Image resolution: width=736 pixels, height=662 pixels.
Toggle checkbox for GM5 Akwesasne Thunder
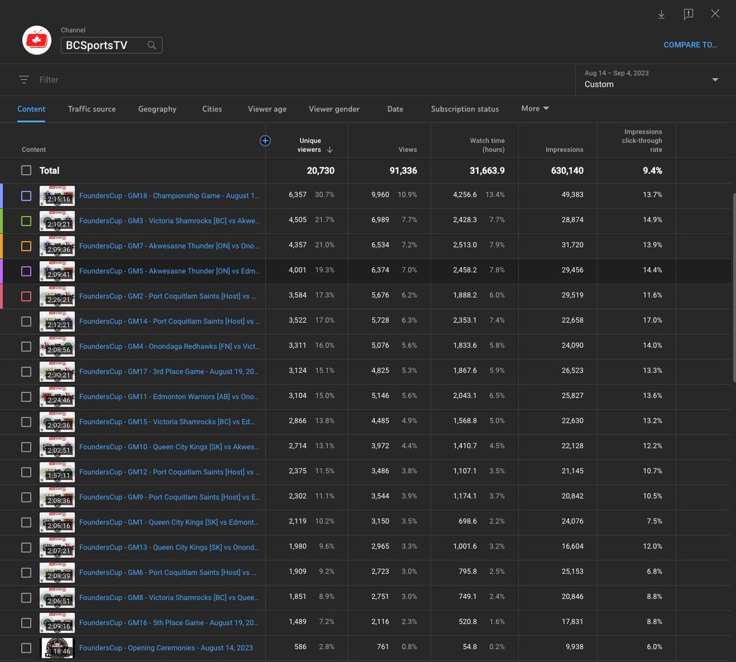tap(26, 271)
